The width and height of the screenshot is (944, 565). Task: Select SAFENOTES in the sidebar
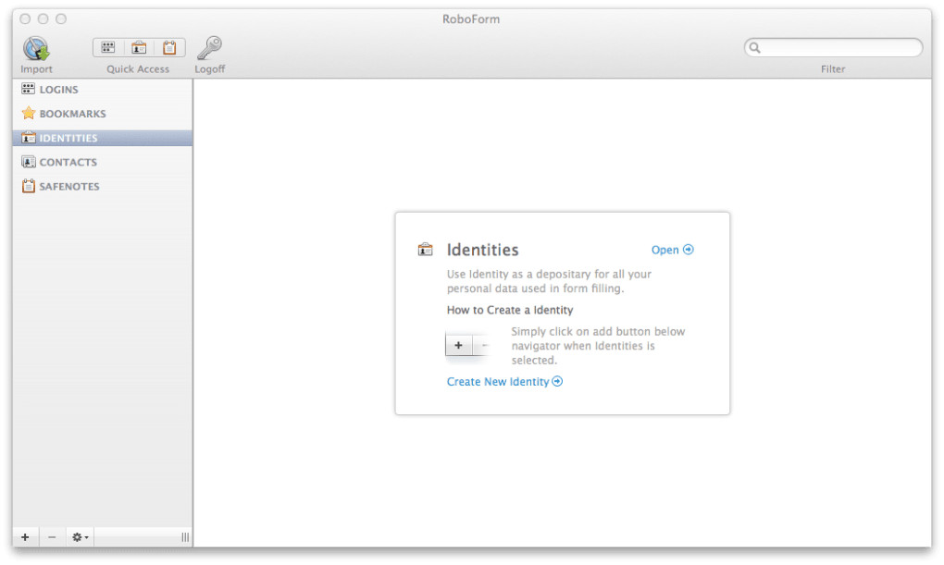(x=103, y=186)
